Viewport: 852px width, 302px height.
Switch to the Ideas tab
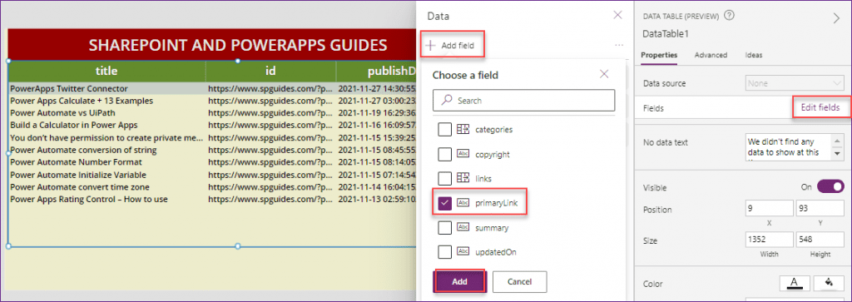754,55
